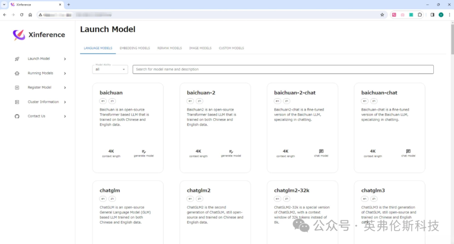The height and width of the screenshot is (244, 454).
Task: Select the baichuan-2-chat model card title
Action: click(295, 93)
